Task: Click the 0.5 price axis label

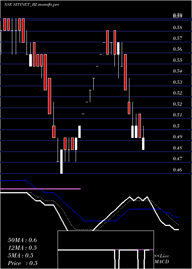Action: pos(176,126)
